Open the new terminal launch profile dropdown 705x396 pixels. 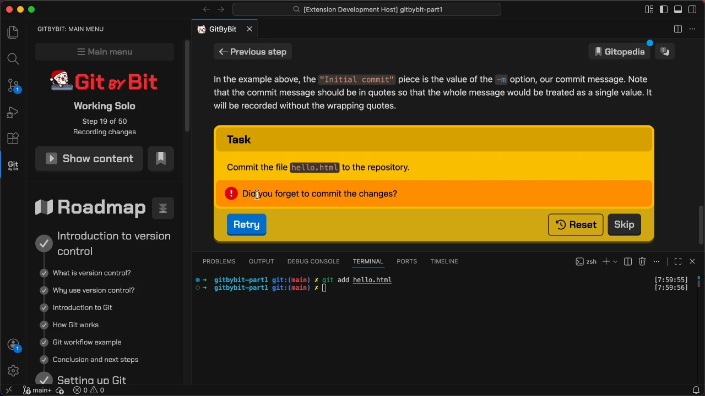[615, 261]
